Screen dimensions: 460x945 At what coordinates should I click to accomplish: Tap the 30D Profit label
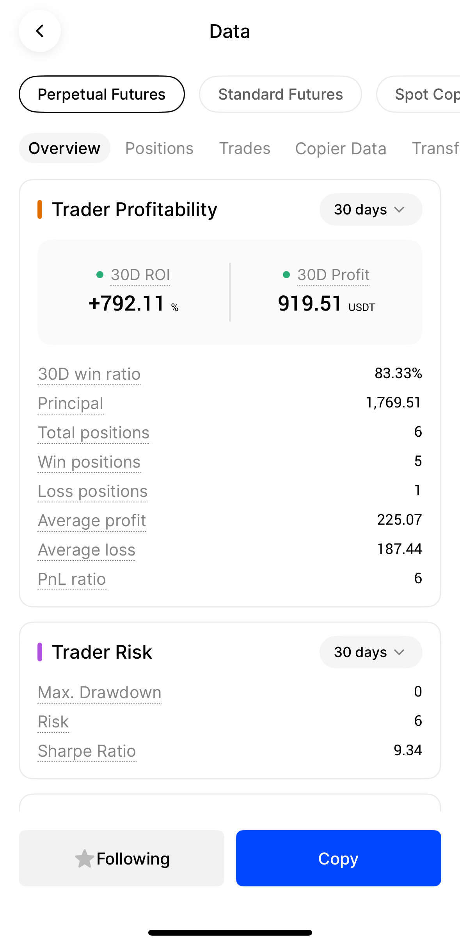(x=333, y=275)
